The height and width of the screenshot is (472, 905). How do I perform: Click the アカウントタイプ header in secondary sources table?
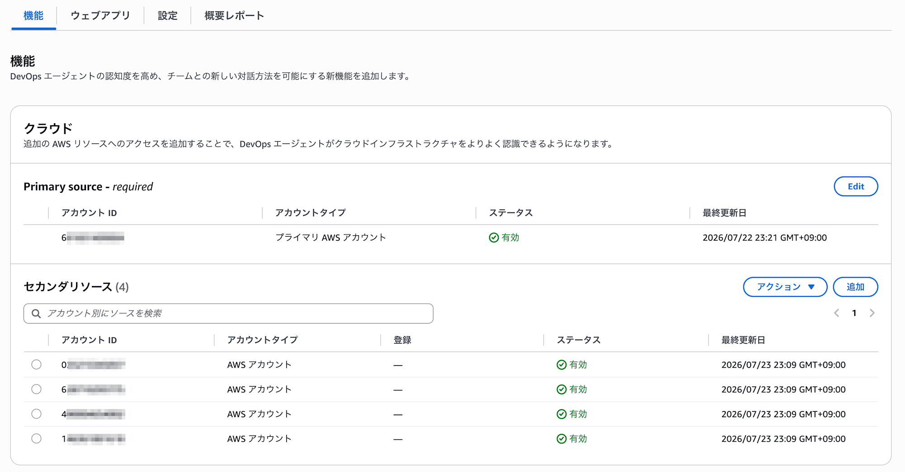pos(262,340)
